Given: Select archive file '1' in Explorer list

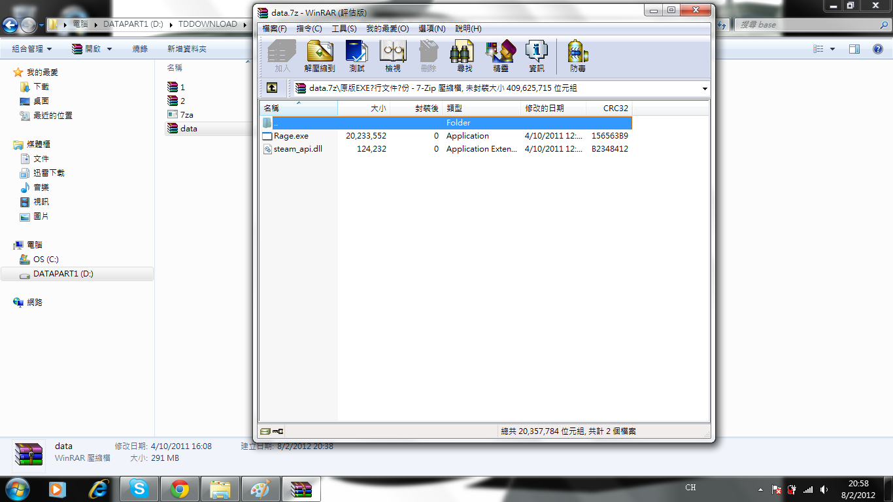Looking at the screenshot, I should coord(177,87).
